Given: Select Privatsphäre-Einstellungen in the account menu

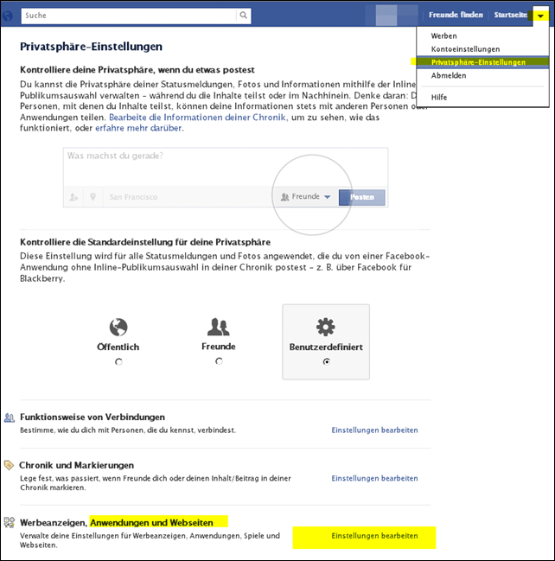Looking at the screenshot, I should (x=482, y=62).
